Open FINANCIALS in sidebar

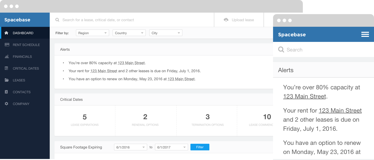coord(25,57)
